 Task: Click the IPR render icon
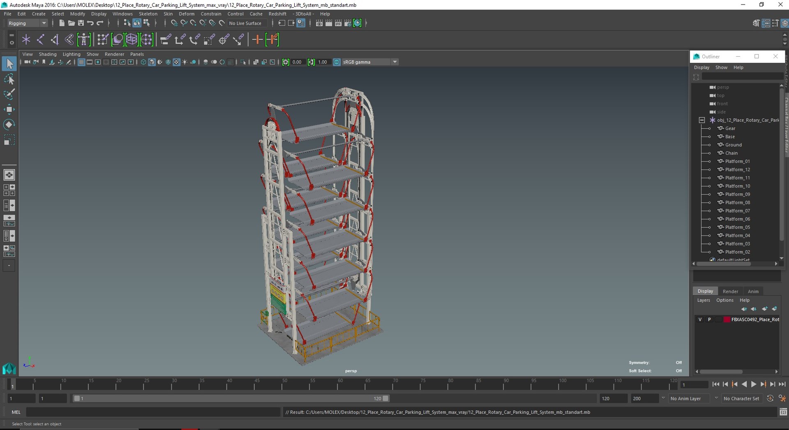tap(338, 23)
